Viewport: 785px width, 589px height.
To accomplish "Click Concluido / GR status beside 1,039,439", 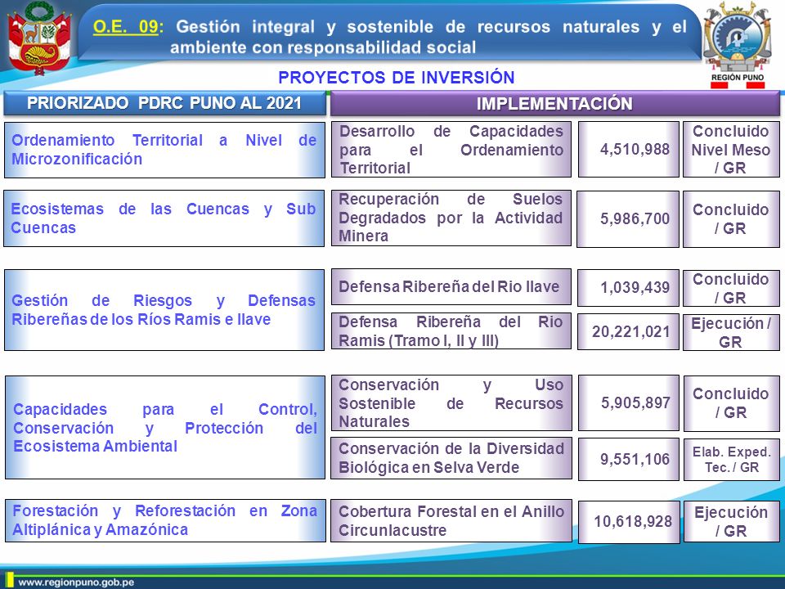I will point(731,288).
